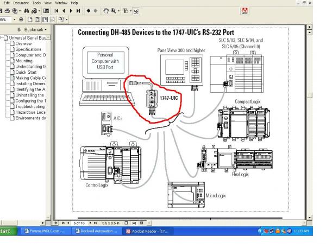Status bar: go to first page arrow

63,223
